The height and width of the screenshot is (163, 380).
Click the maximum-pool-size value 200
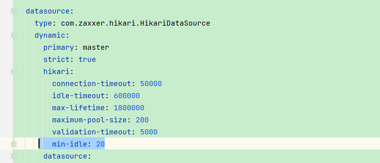[142, 120]
